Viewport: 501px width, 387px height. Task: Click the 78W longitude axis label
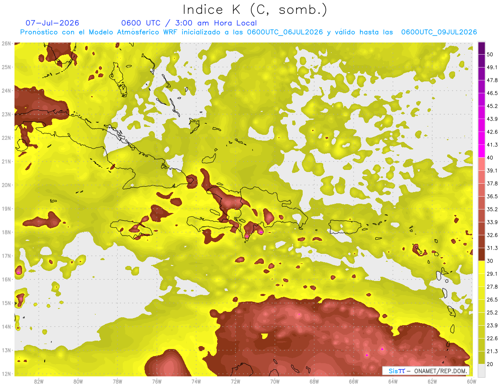pos(117,381)
